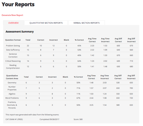Click the Sentence Correction row label

pos(13,55)
